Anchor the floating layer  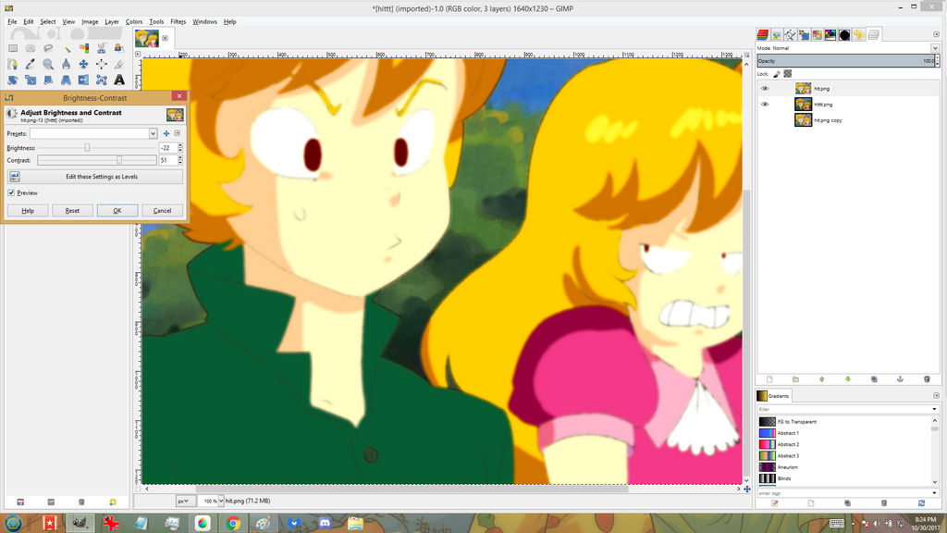pyautogui.click(x=900, y=378)
